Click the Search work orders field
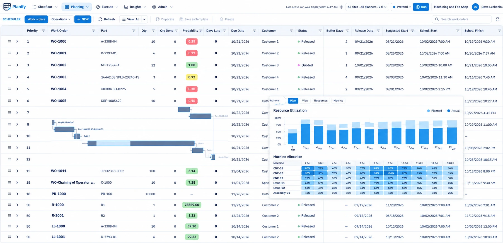Viewport: 503px width, 243px height. pyautogui.click(x=461, y=19)
